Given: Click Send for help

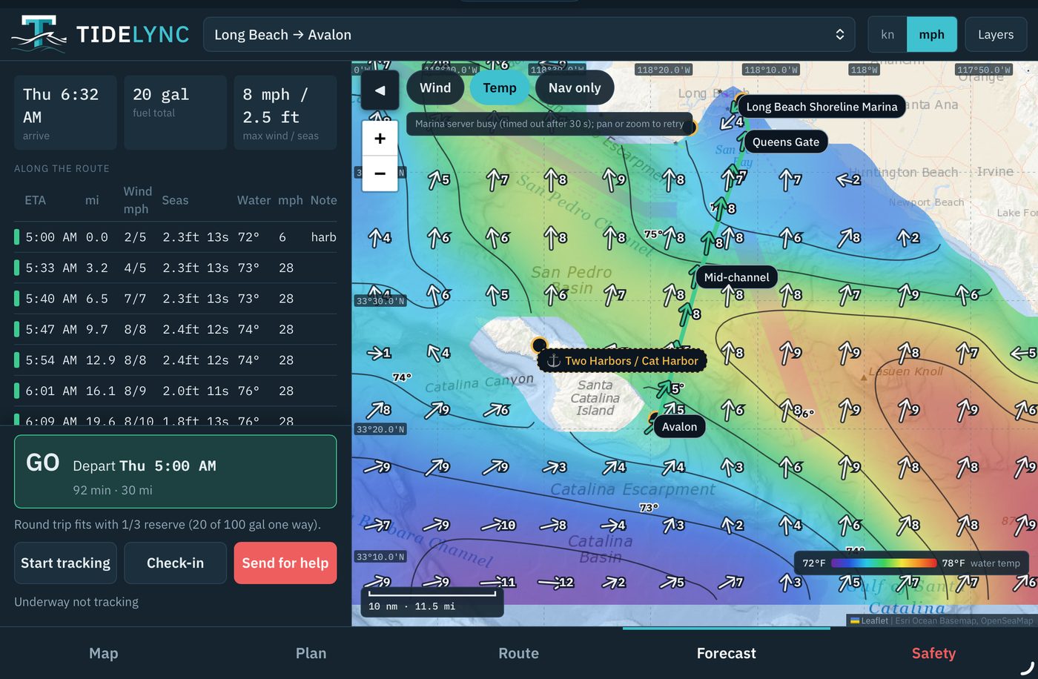Looking at the screenshot, I should click(285, 563).
